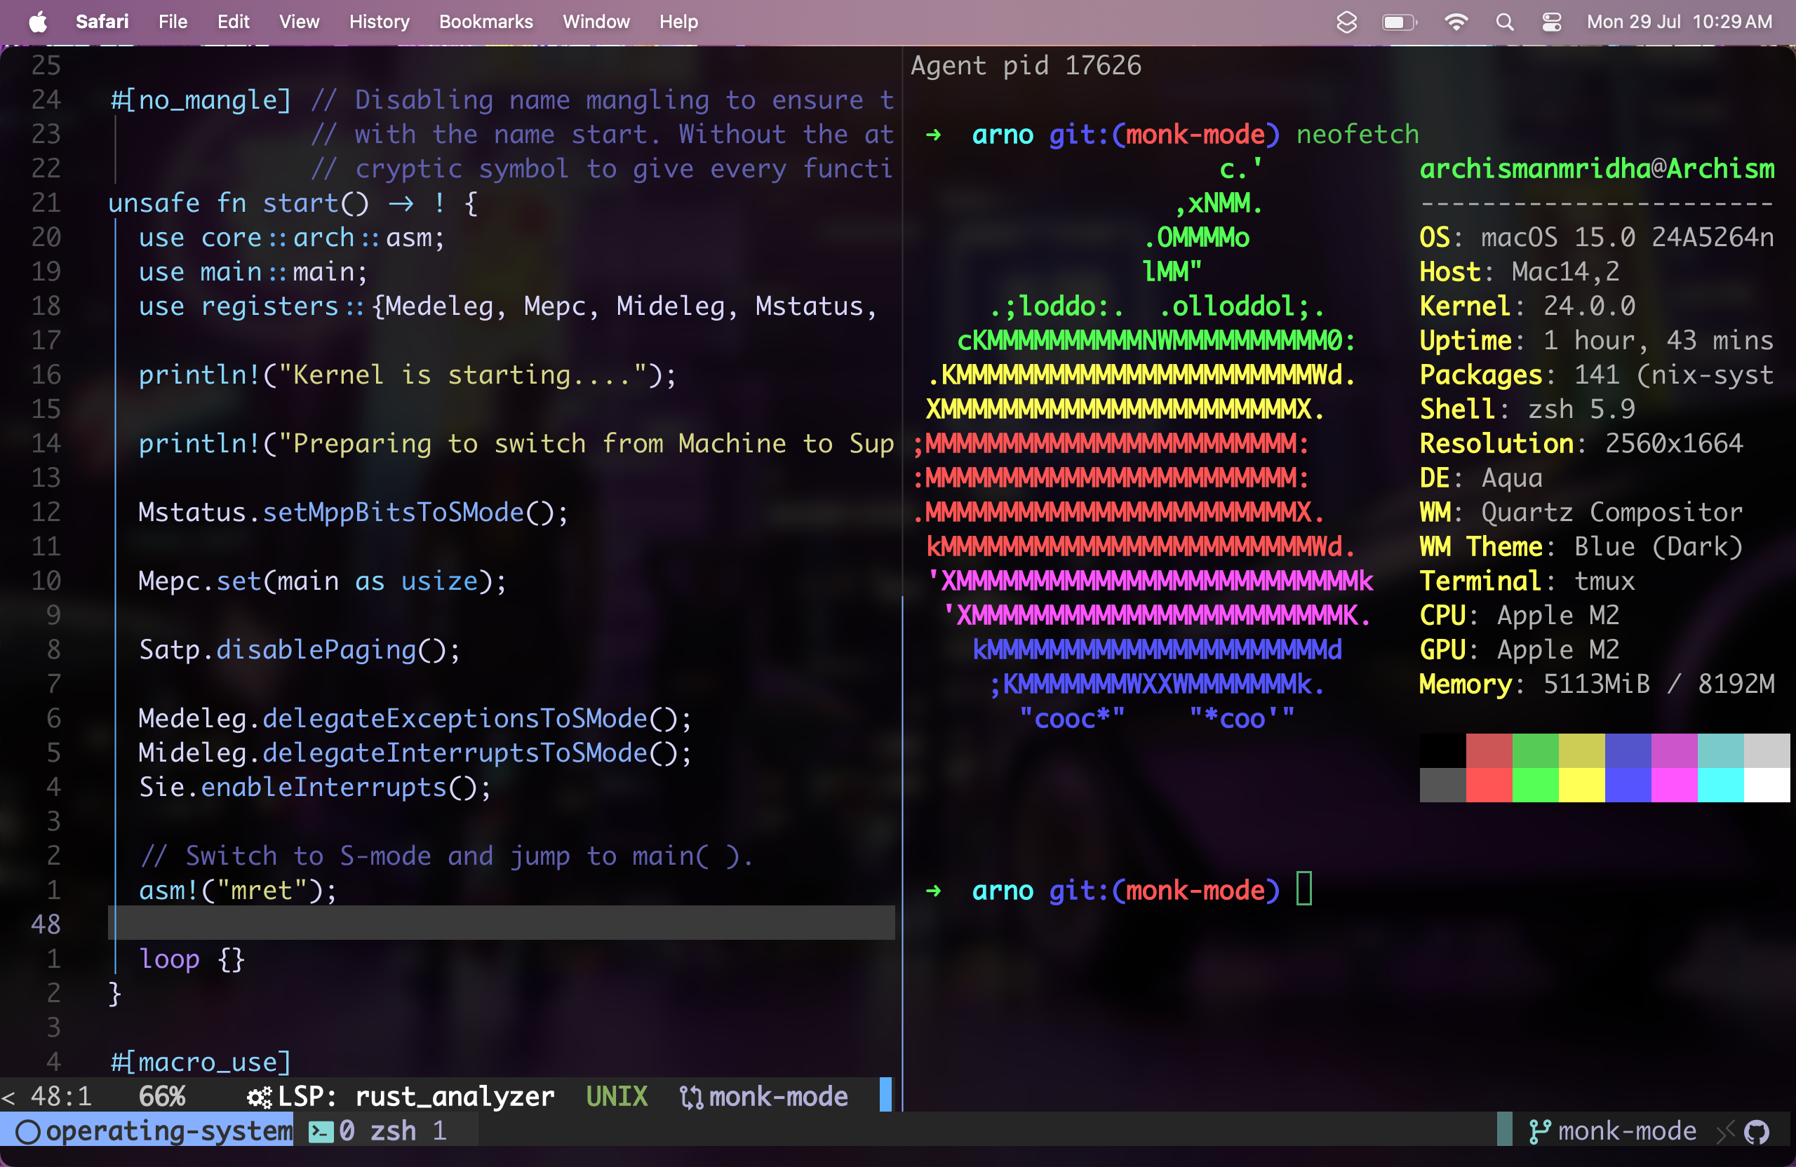
Task: Open Spotlight search magnifier icon
Action: pos(1505,22)
